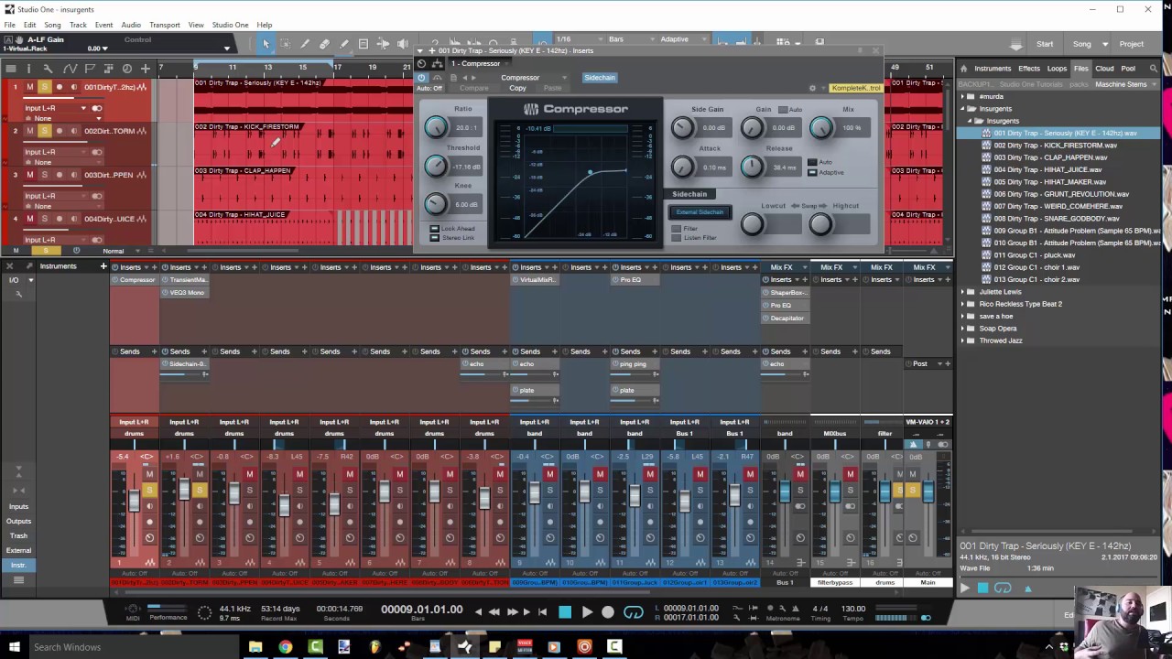The width and height of the screenshot is (1172, 659).
Task: Click the Play button in transport
Action: click(x=587, y=612)
